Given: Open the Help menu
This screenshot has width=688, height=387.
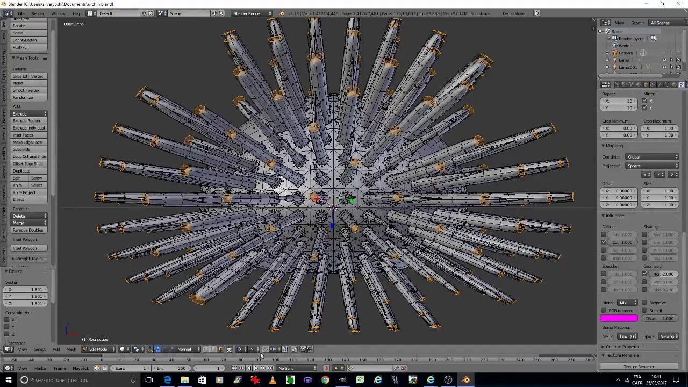Looking at the screenshot, I should pyautogui.click(x=77, y=13).
